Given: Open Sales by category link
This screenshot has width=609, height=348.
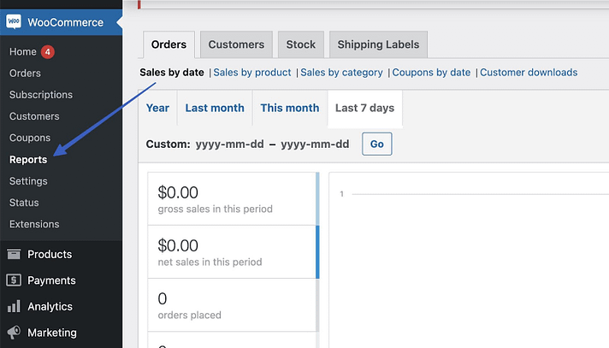Looking at the screenshot, I should click(341, 73).
